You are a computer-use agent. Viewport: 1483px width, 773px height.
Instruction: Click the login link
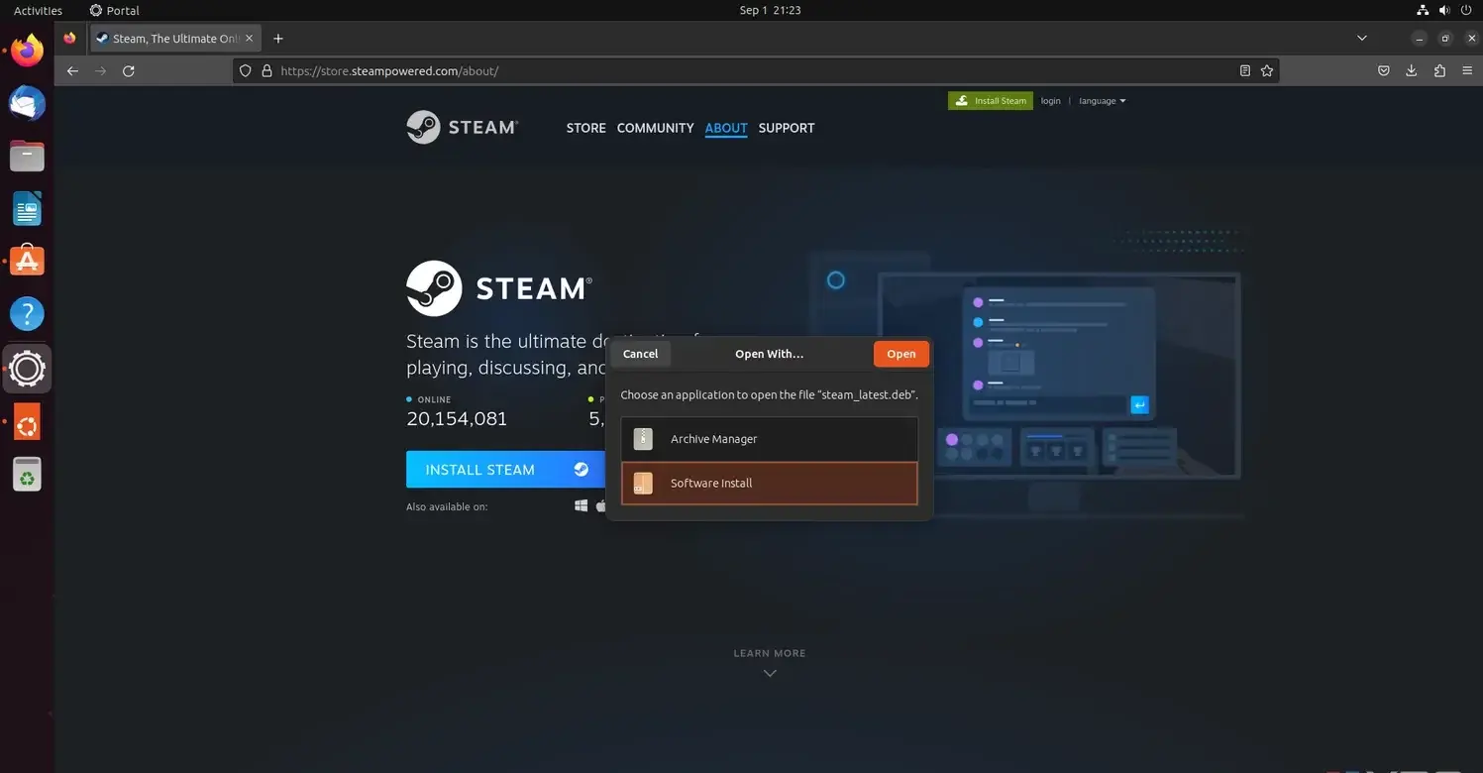coord(1050,101)
